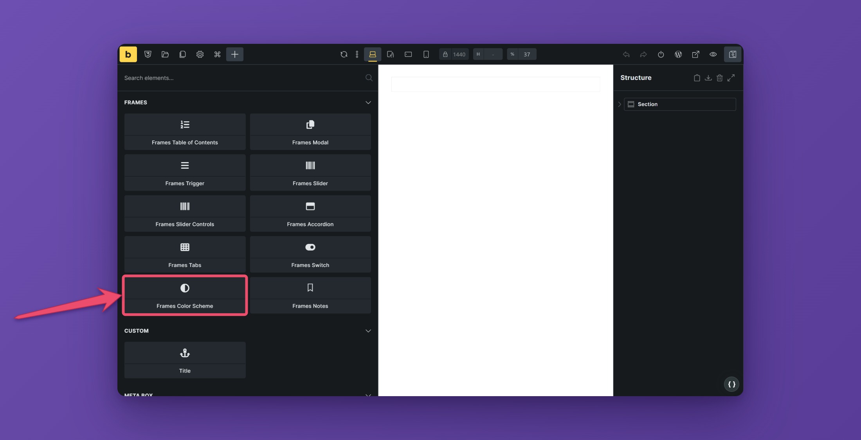Click the redo arrow icon
The image size is (861, 440).
tap(643, 54)
